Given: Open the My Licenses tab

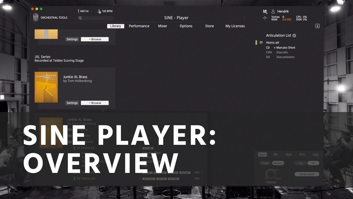Looking at the screenshot, I should [235, 26].
